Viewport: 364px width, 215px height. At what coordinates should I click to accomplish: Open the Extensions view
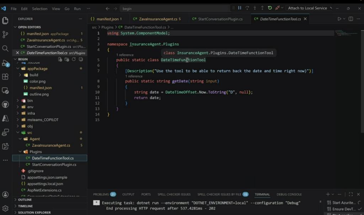click(5, 77)
